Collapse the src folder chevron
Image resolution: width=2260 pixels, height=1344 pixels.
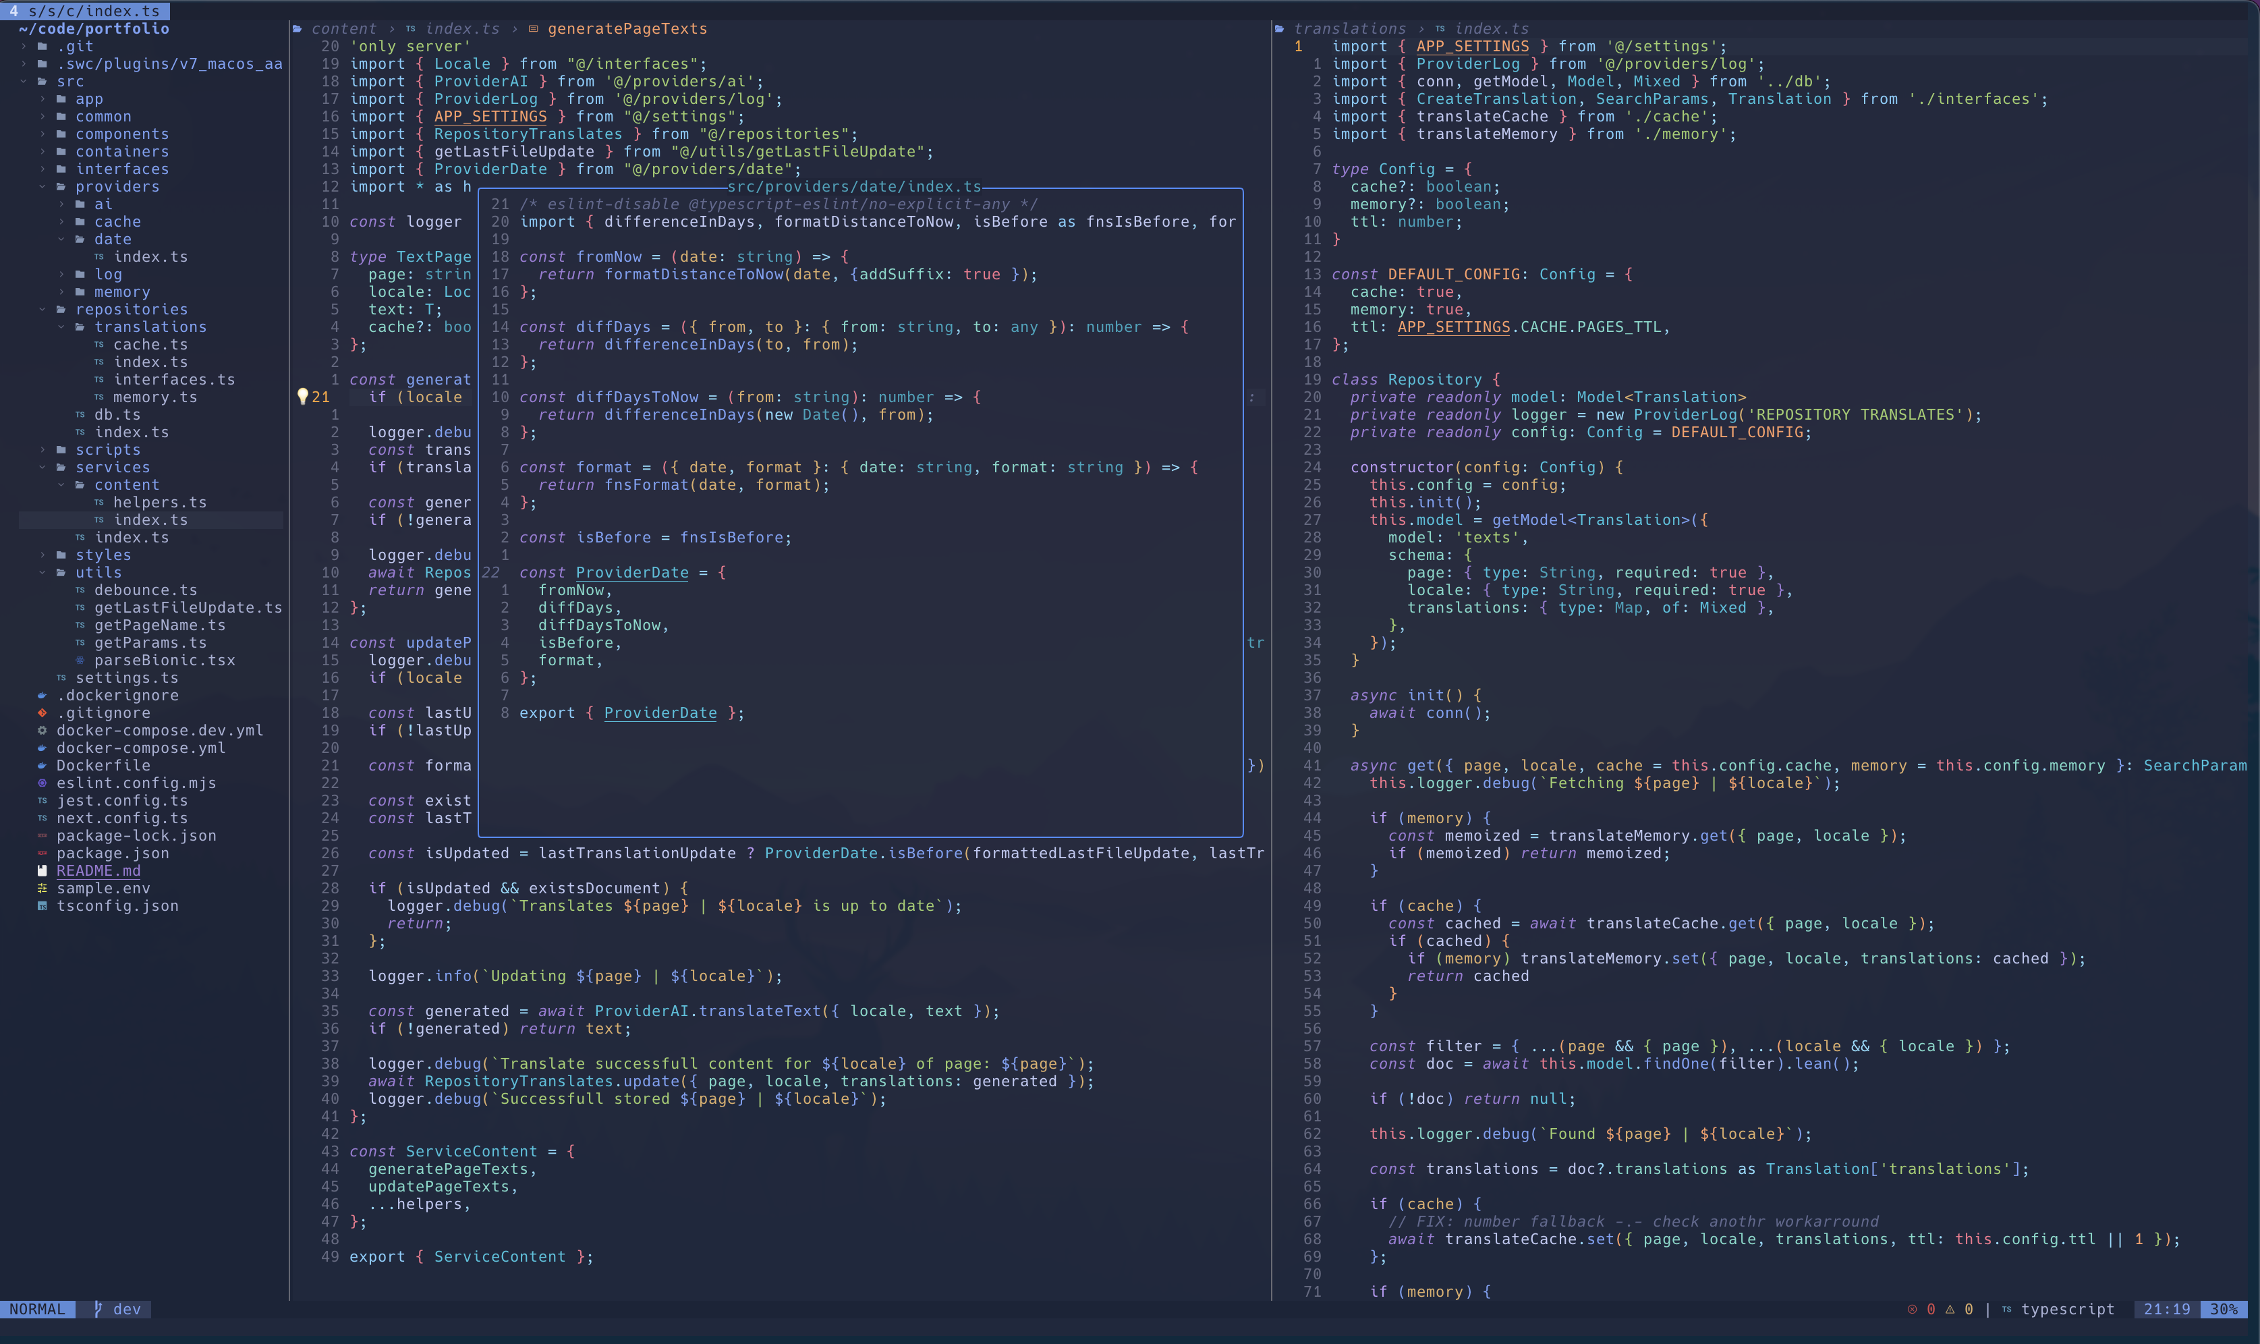24,82
